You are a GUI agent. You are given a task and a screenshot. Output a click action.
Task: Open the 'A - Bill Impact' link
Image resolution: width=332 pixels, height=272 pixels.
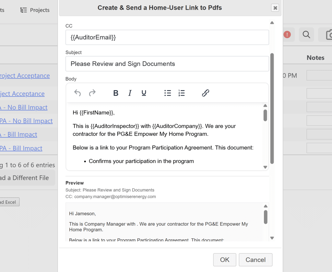point(18,135)
